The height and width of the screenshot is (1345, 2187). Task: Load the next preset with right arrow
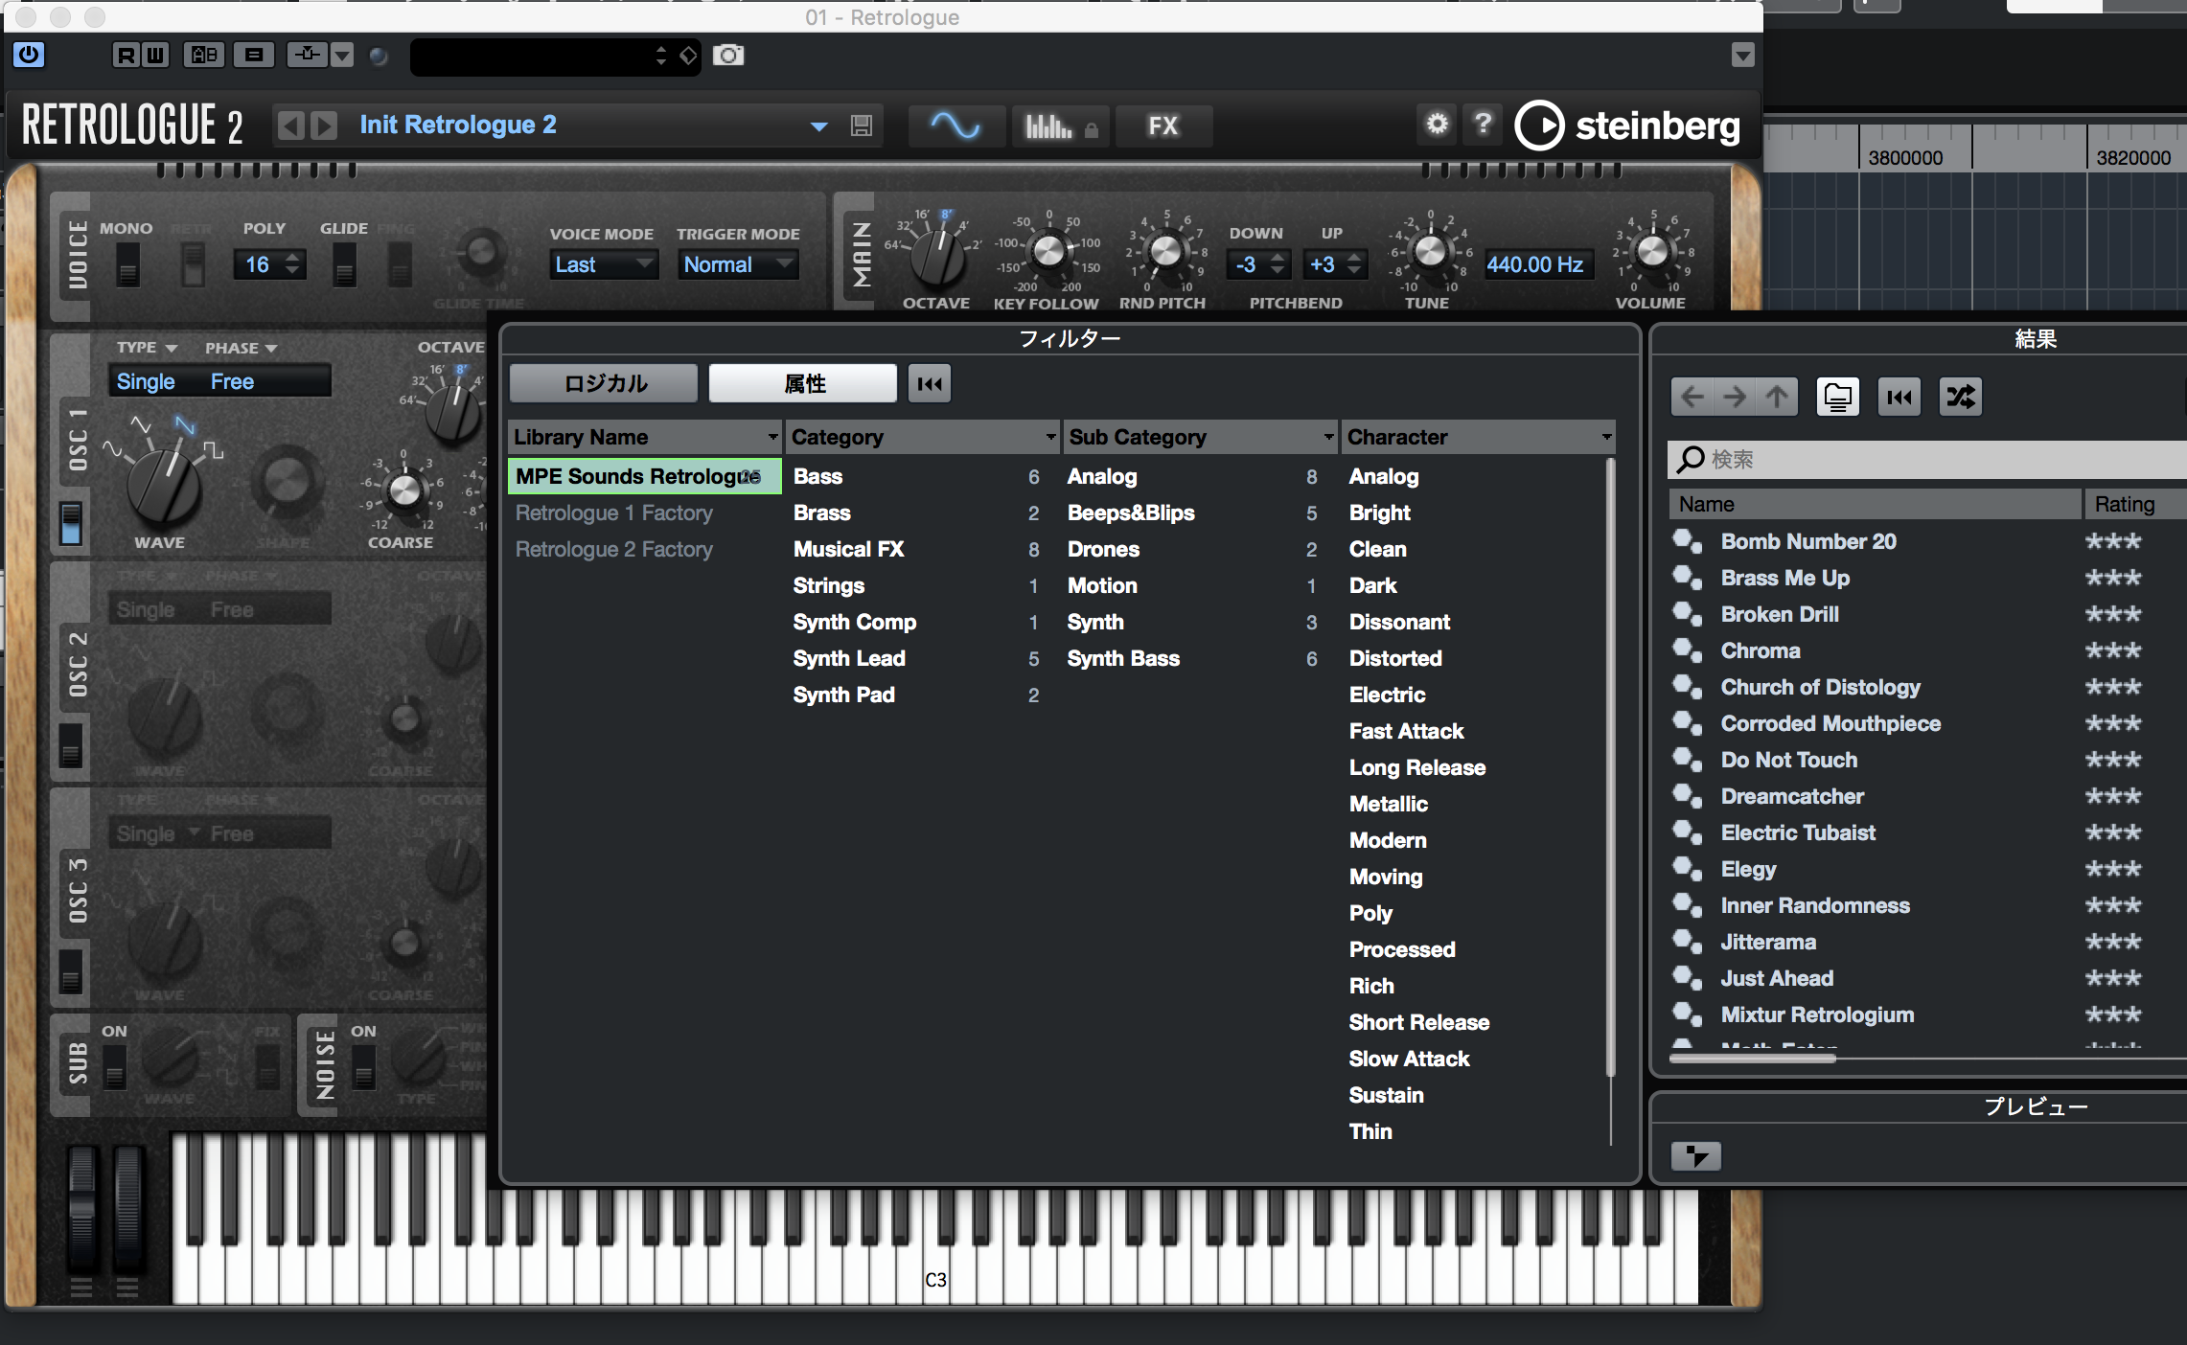tap(325, 125)
